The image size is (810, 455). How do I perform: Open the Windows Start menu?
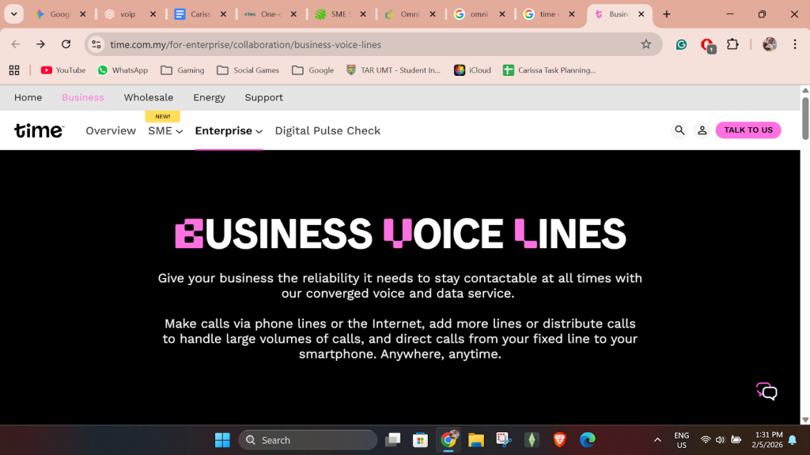coord(222,440)
